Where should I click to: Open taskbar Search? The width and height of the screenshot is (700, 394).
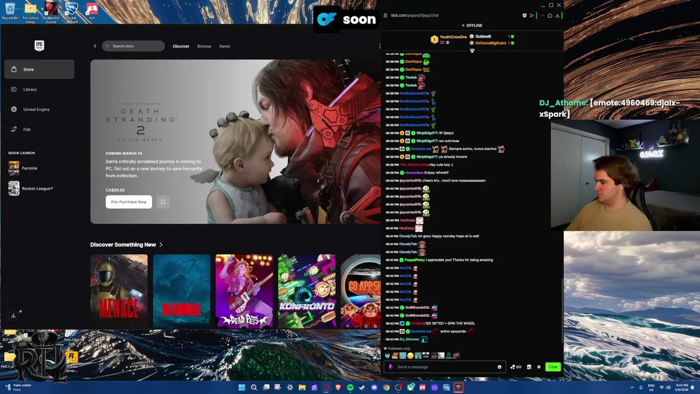tap(254, 387)
